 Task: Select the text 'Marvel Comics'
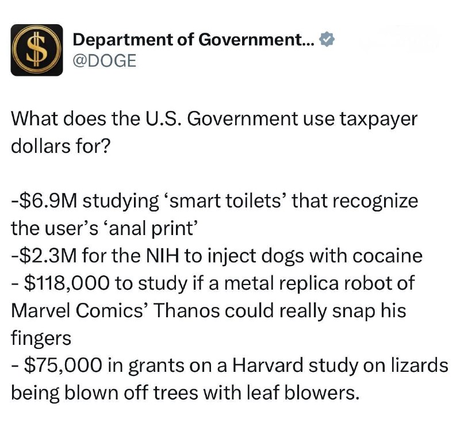(77, 311)
